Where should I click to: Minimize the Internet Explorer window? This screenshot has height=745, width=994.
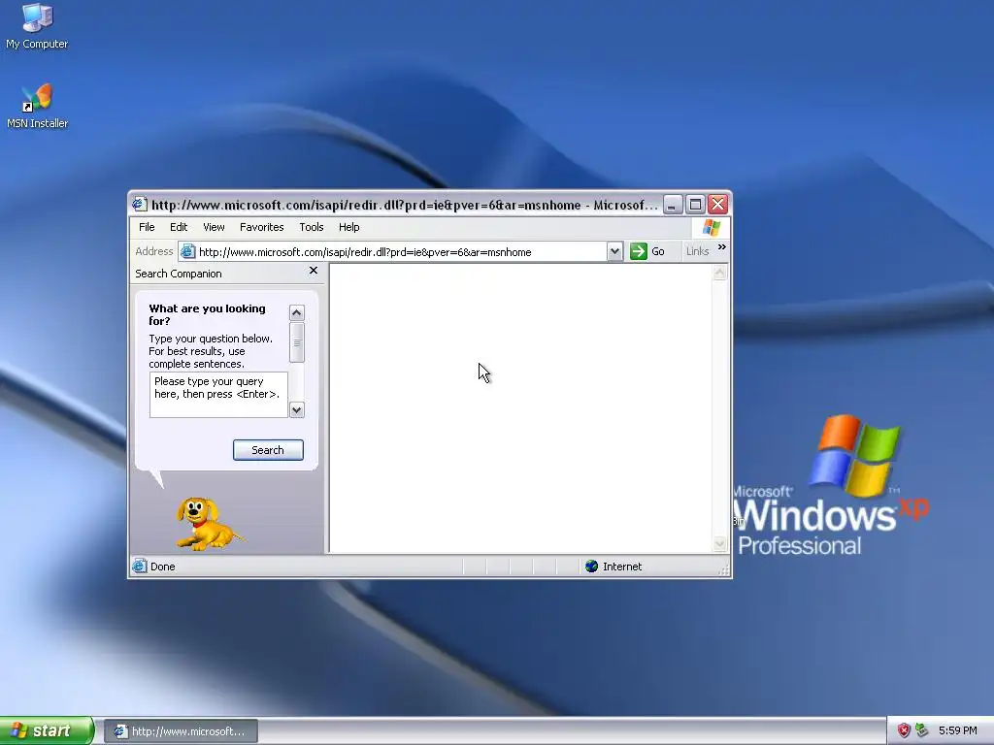click(673, 205)
